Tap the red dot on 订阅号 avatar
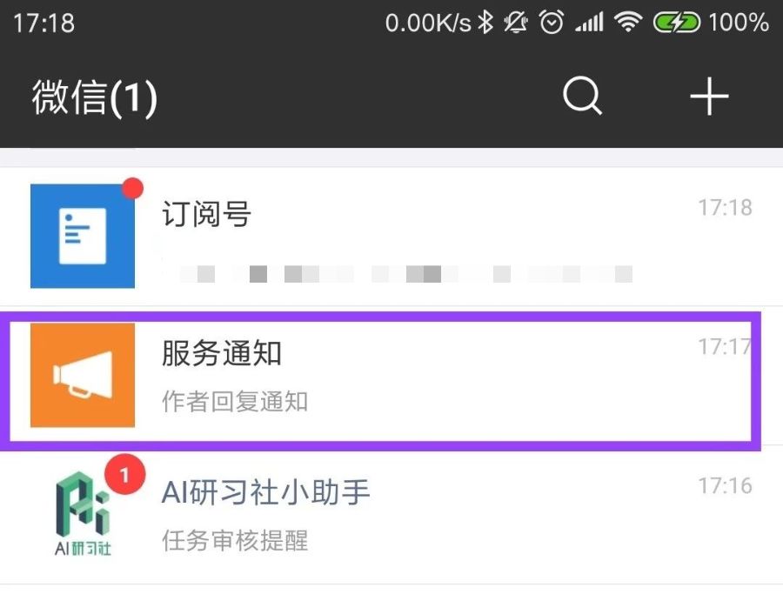The width and height of the screenshot is (783, 594). pyautogui.click(x=133, y=189)
